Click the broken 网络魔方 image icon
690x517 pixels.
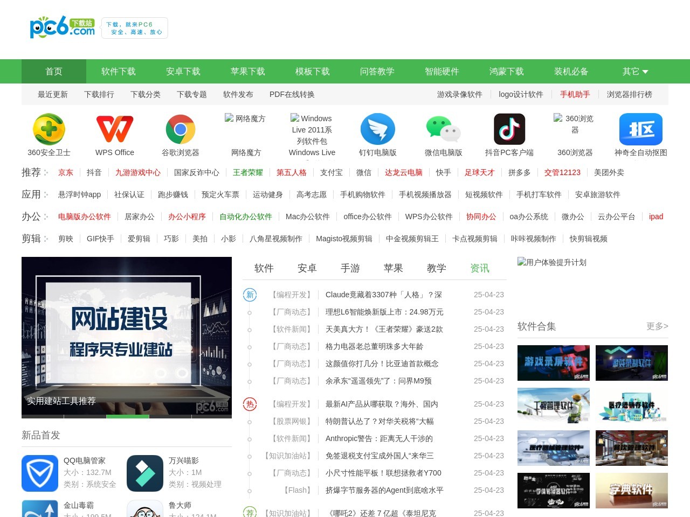click(245, 118)
